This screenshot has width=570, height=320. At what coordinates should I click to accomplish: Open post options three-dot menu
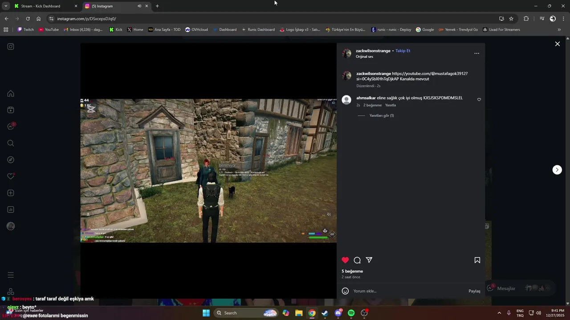coord(476,53)
